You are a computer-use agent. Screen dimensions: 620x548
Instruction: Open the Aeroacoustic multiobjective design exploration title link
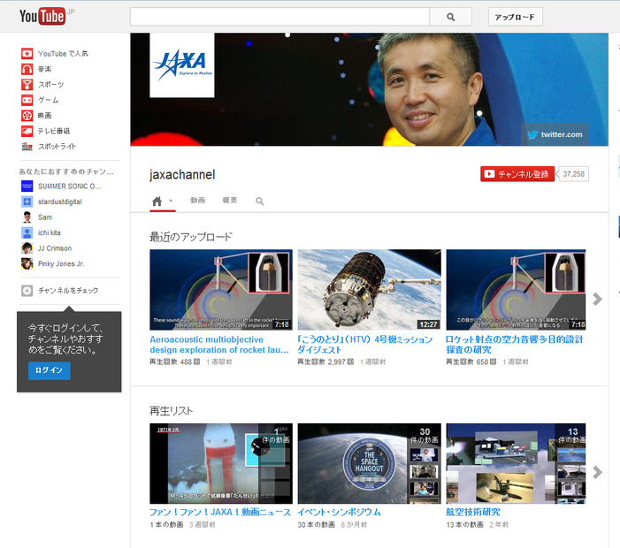click(x=219, y=345)
